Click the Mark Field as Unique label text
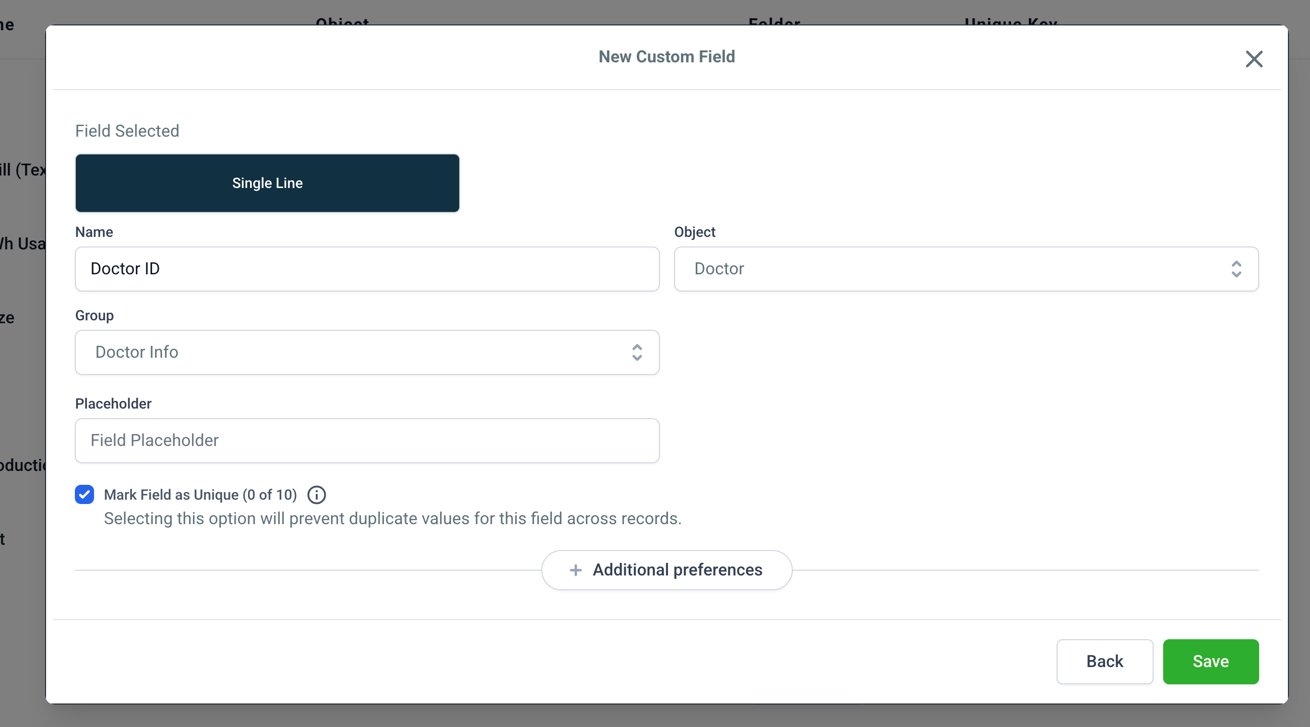 point(200,495)
